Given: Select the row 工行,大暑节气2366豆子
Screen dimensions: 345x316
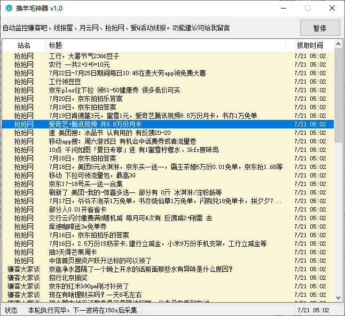Looking at the screenshot, I should (x=168, y=56).
